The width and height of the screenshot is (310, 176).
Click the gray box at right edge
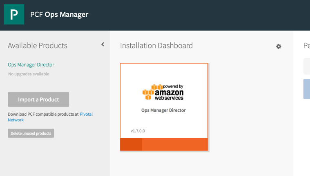306,66
